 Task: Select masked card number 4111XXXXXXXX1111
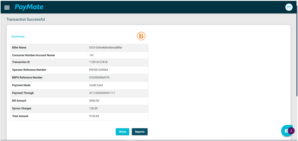(102, 93)
